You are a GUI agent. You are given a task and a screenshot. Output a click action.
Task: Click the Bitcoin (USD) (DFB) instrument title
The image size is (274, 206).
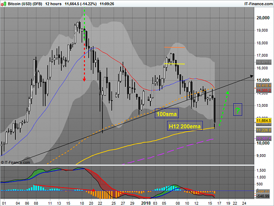25,4
